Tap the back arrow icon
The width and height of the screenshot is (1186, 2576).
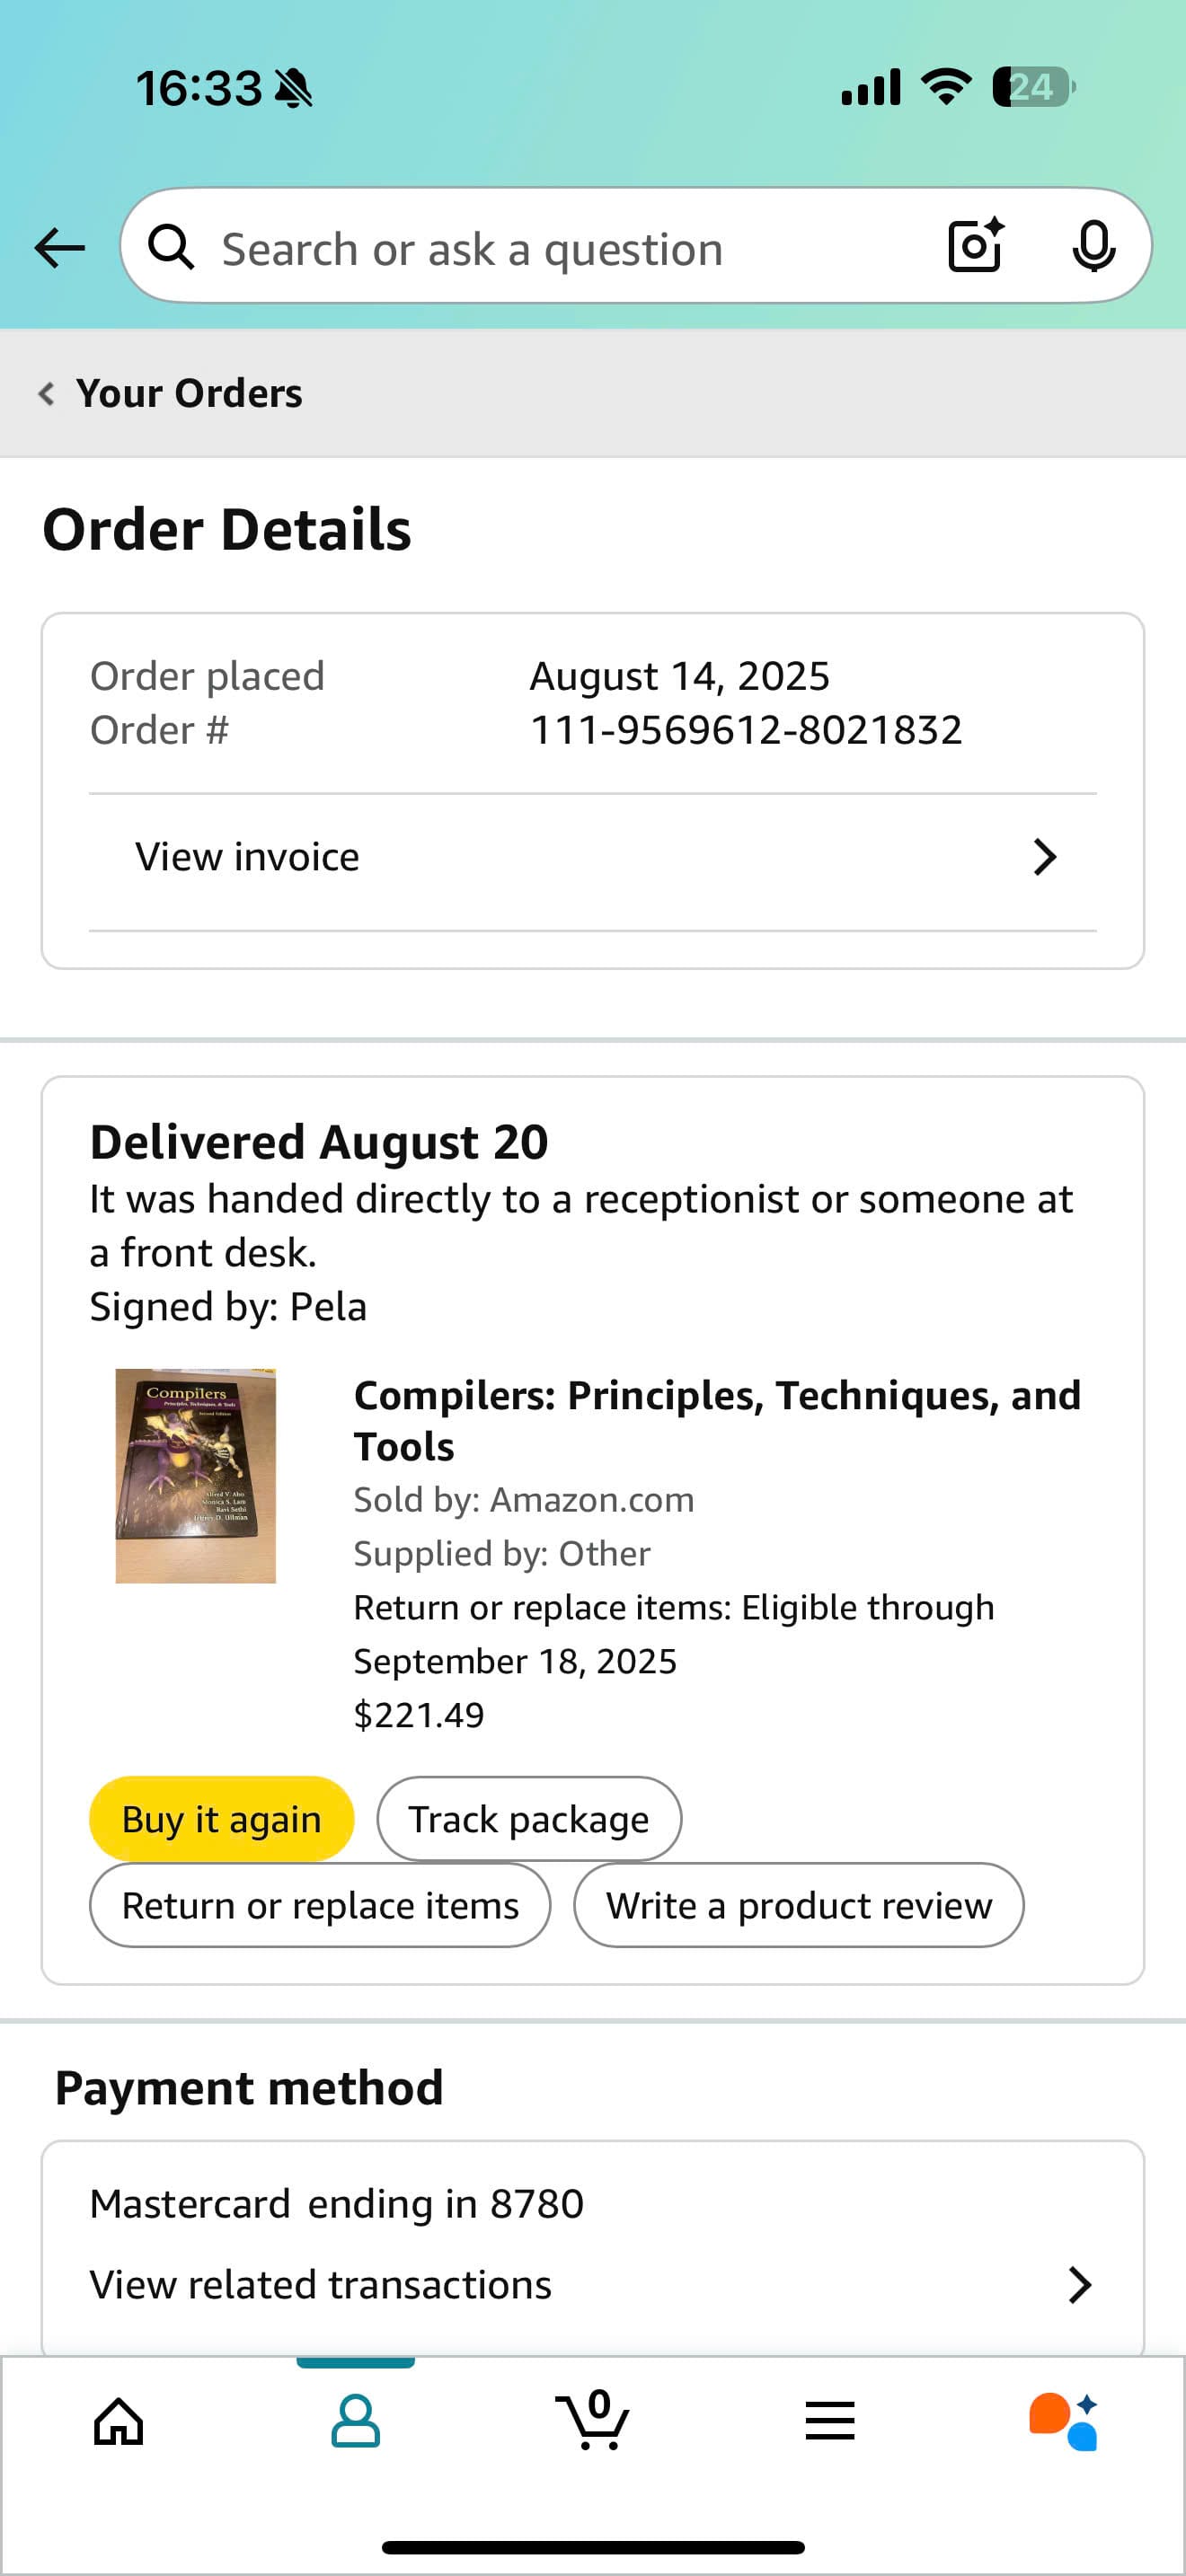coord(59,247)
